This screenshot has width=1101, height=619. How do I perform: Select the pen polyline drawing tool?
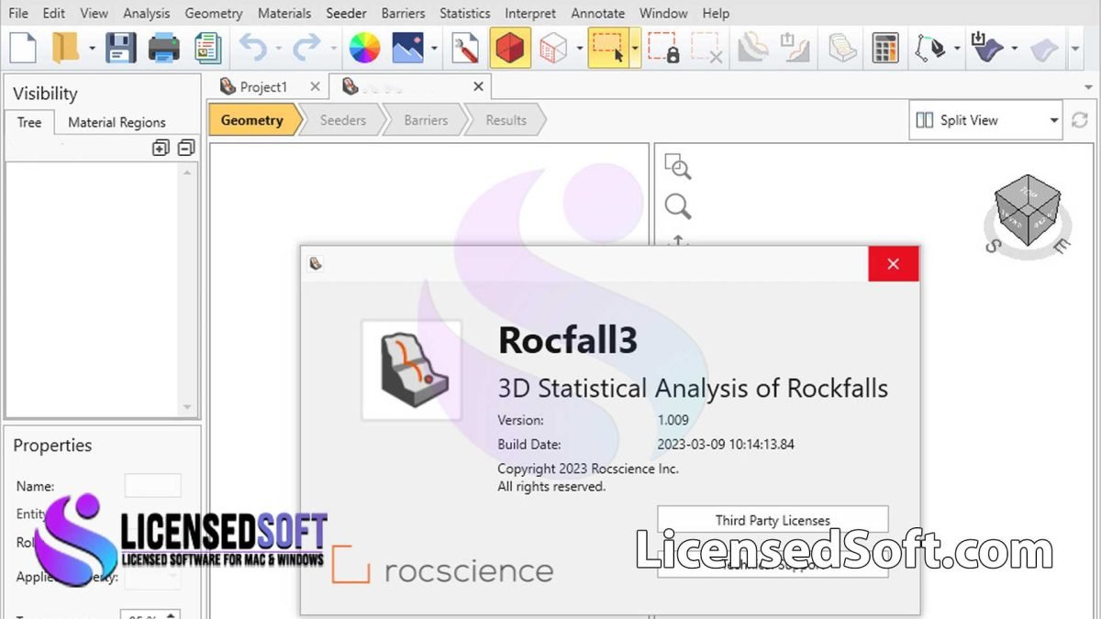click(930, 48)
